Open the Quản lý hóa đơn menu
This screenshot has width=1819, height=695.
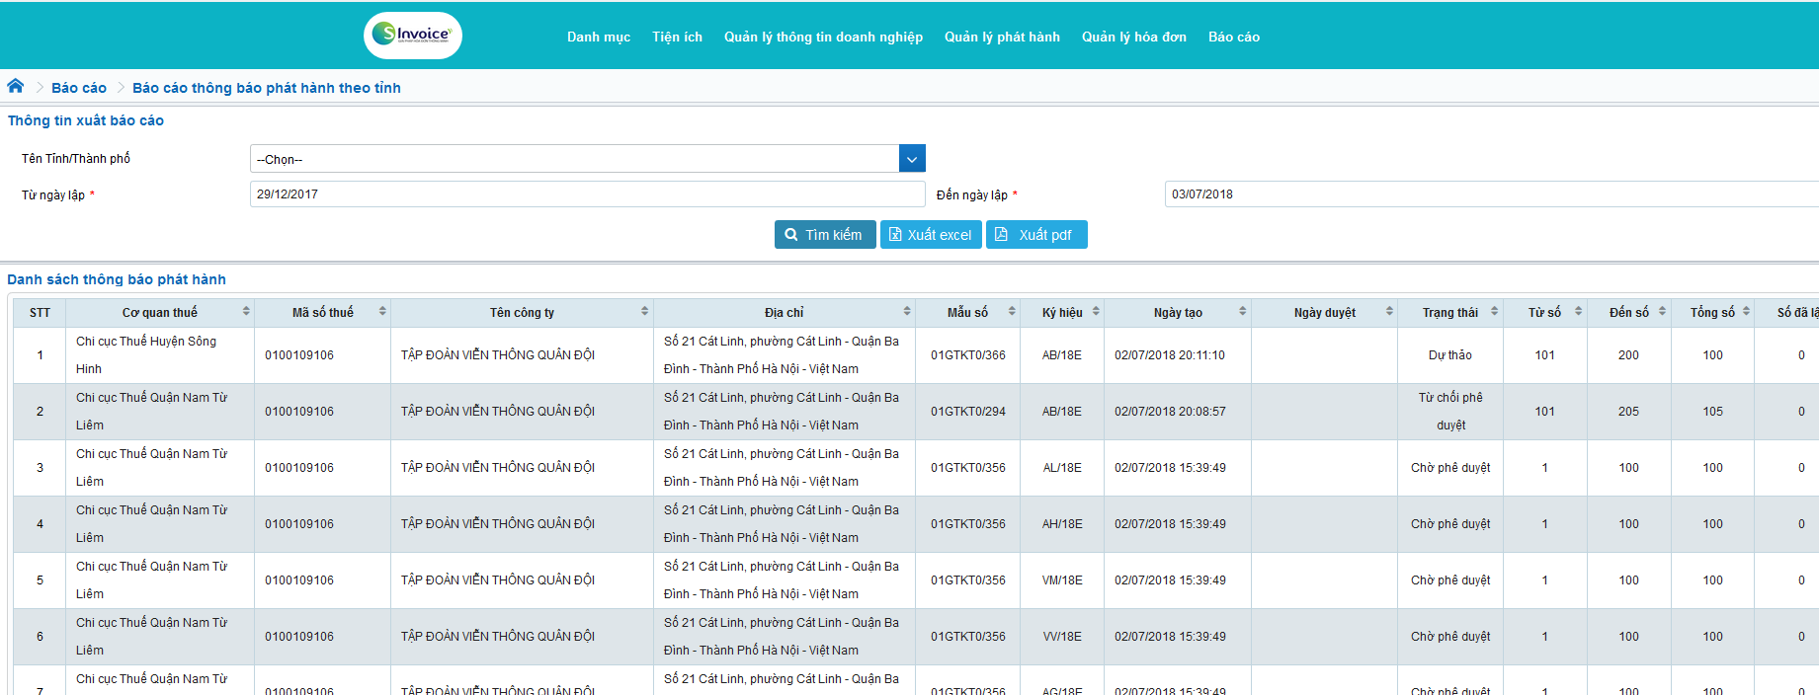coord(1133,38)
